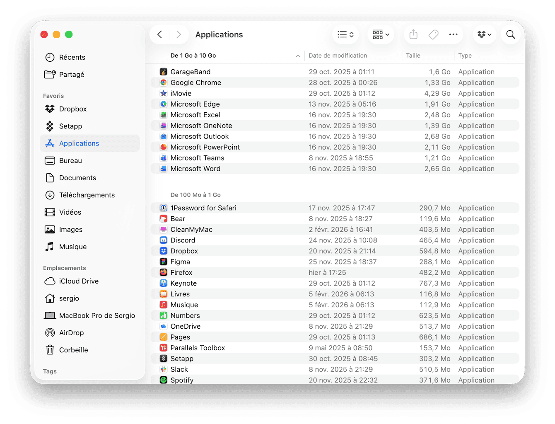Screen dimensions: 555x424
Task: Open Spotify from the applications list
Action: (x=182, y=380)
